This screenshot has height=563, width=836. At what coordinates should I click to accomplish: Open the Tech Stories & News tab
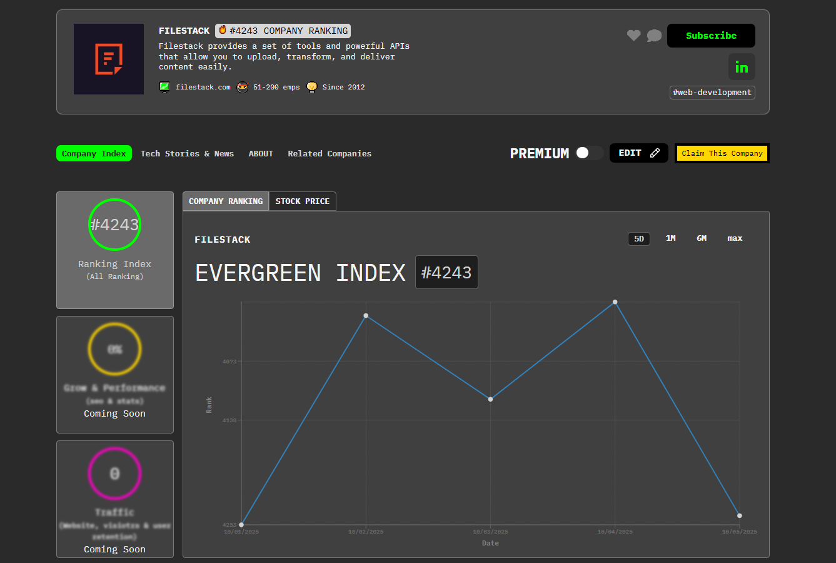(x=187, y=154)
